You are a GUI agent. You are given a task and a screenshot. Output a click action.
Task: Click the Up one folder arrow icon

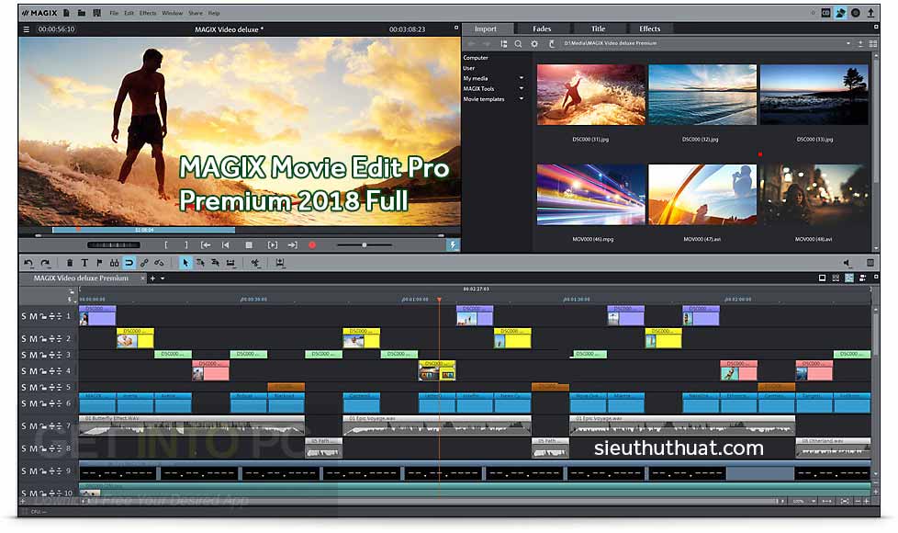click(x=552, y=43)
